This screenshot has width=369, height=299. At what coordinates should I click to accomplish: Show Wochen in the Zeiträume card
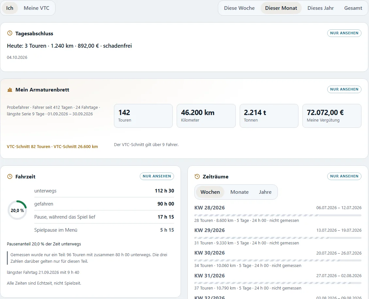pos(210,192)
